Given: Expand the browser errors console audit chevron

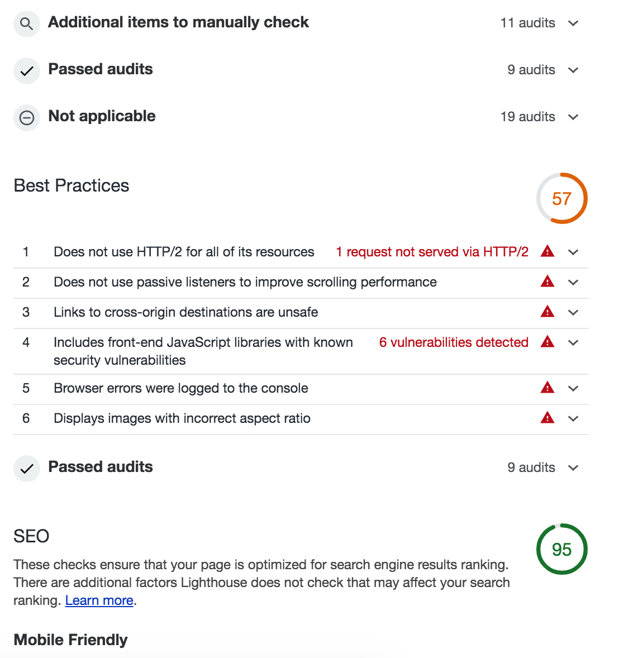Looking at the screenshot, I should [573, 389].
